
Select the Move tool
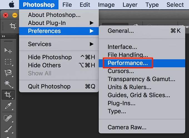(x=8, y=51)
